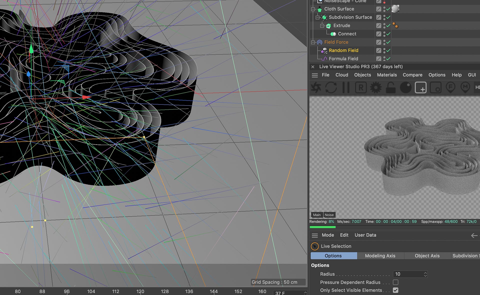Pause rendering in Live Viewer

coord(346,88)
